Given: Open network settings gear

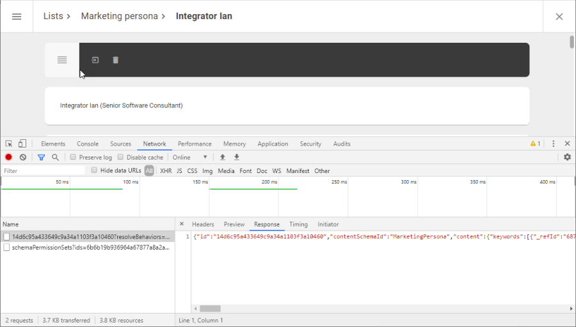Looking at the screenshot, I should pyautogui.click(x=567, y=157).
